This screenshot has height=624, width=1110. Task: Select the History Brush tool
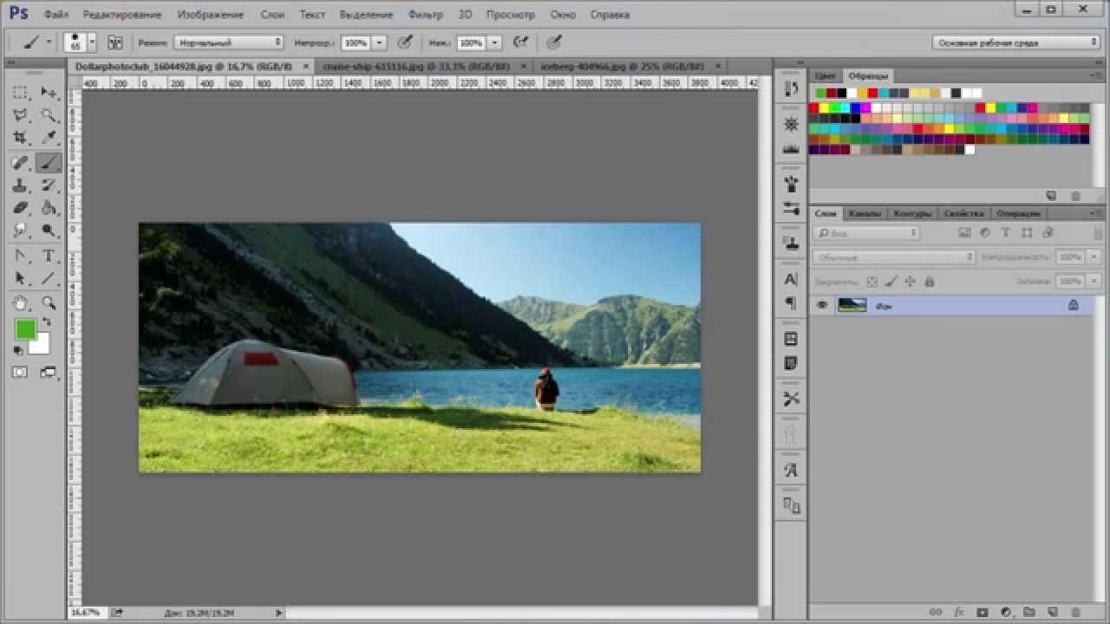(x=49, y=185)
